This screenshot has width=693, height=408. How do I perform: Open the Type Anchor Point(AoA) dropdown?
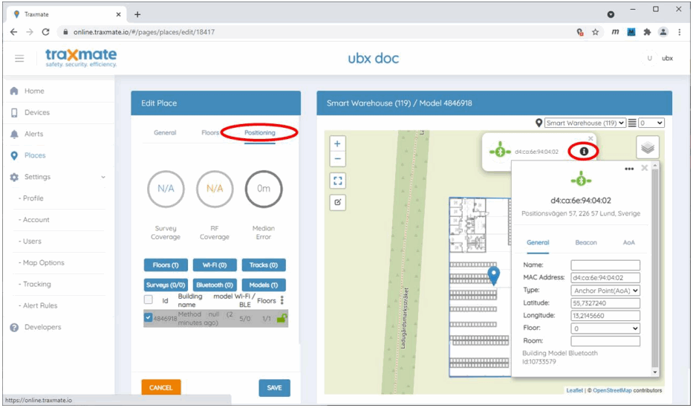pyautogui.click(x=605, y=291)
